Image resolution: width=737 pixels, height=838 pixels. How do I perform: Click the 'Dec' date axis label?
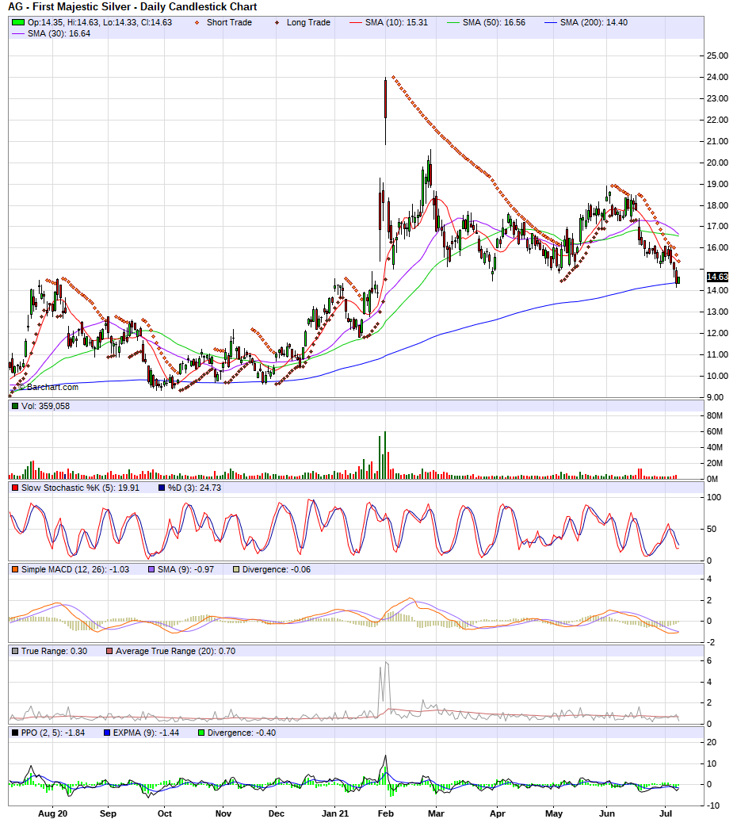coord(276,813)
